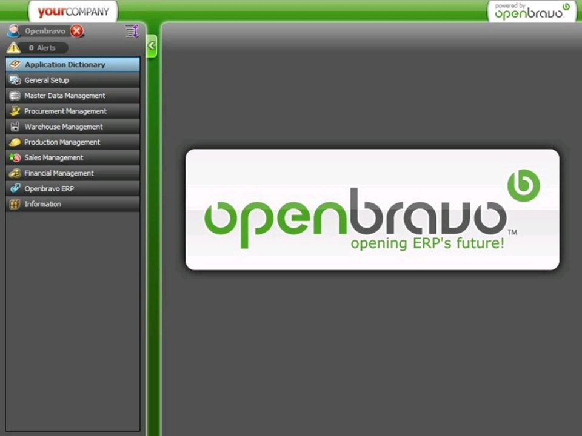Click the General Setup icon

coord(15,80)
